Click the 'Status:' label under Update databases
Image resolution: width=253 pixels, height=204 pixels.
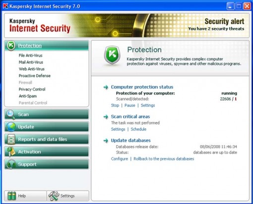coord(122,152)
